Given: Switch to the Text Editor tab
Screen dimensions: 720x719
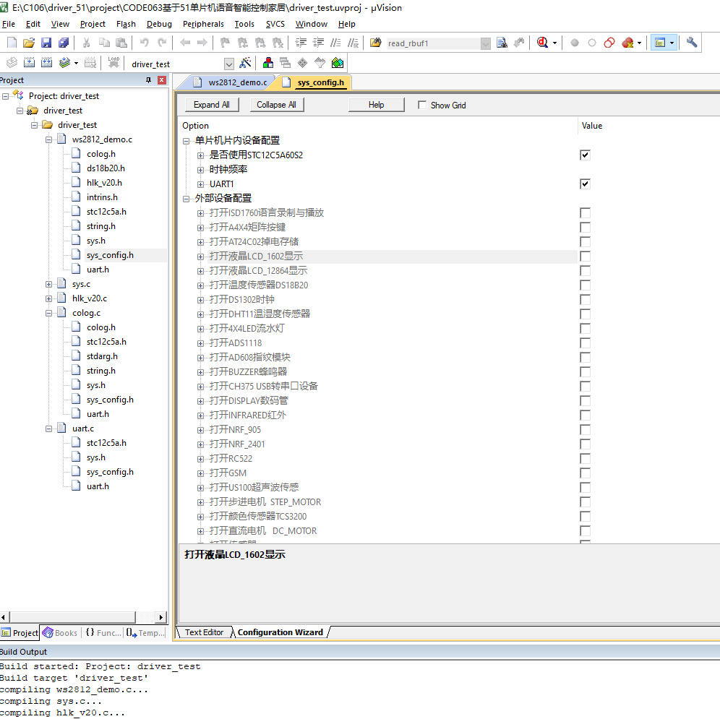Looking at the screenshot, I should [204, 632].
